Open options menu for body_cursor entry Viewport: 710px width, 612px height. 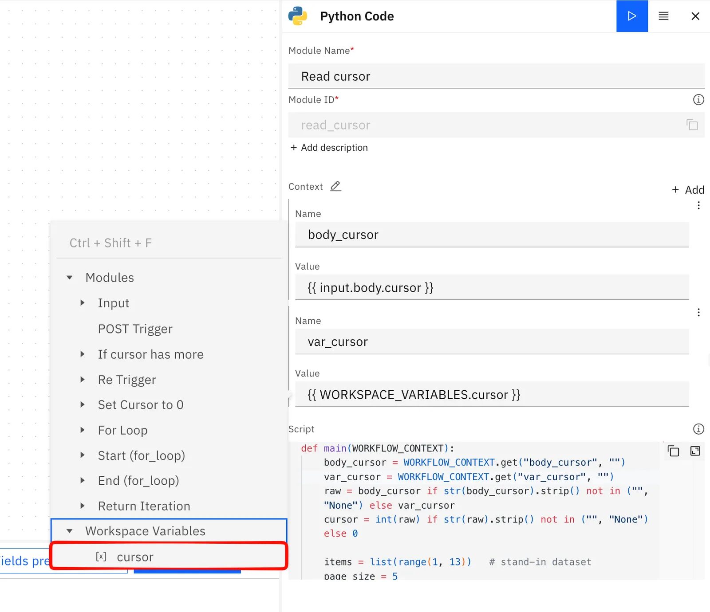(x=698, y=205)
